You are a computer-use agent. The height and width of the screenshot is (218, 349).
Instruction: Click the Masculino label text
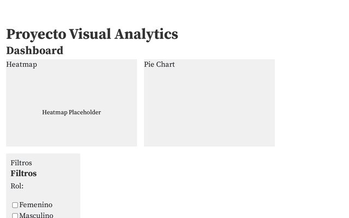[x=36, y=215]
